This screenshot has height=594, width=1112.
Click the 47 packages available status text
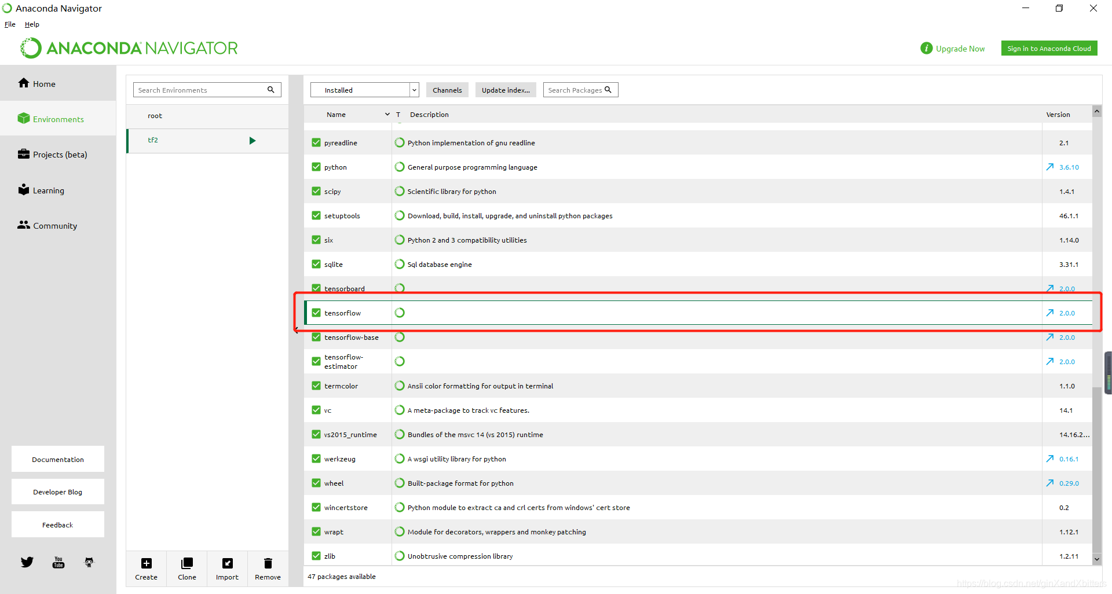pyautogui.click(x=342, y=577)
